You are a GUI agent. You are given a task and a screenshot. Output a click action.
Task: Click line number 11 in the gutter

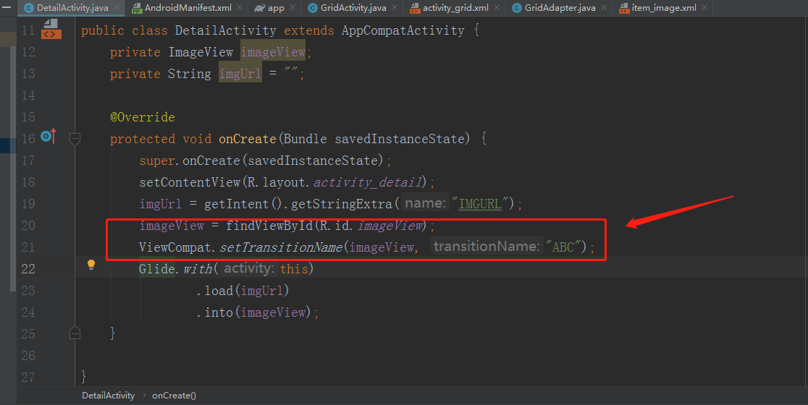(28, 30)
